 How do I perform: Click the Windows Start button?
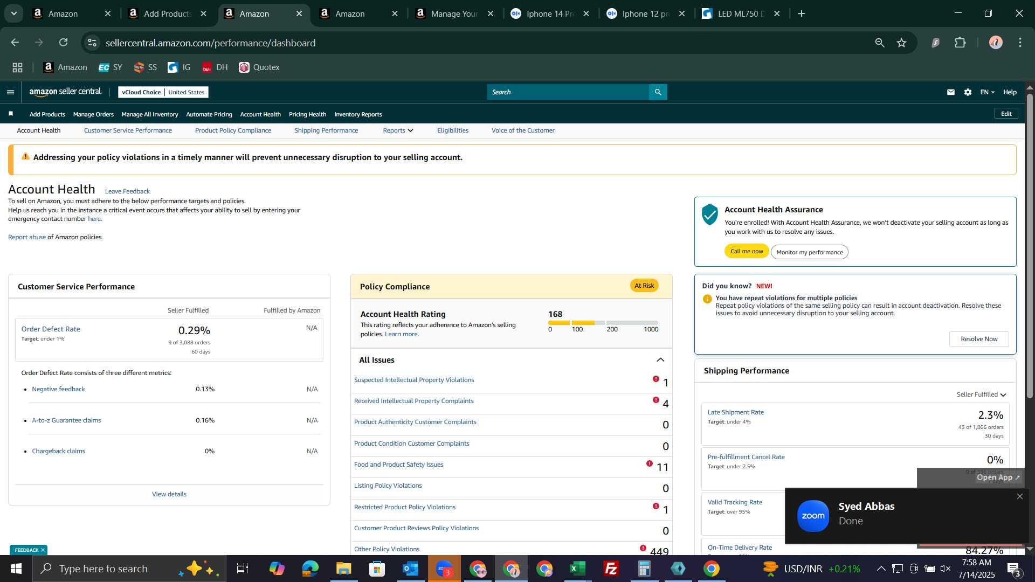[16, 569]
